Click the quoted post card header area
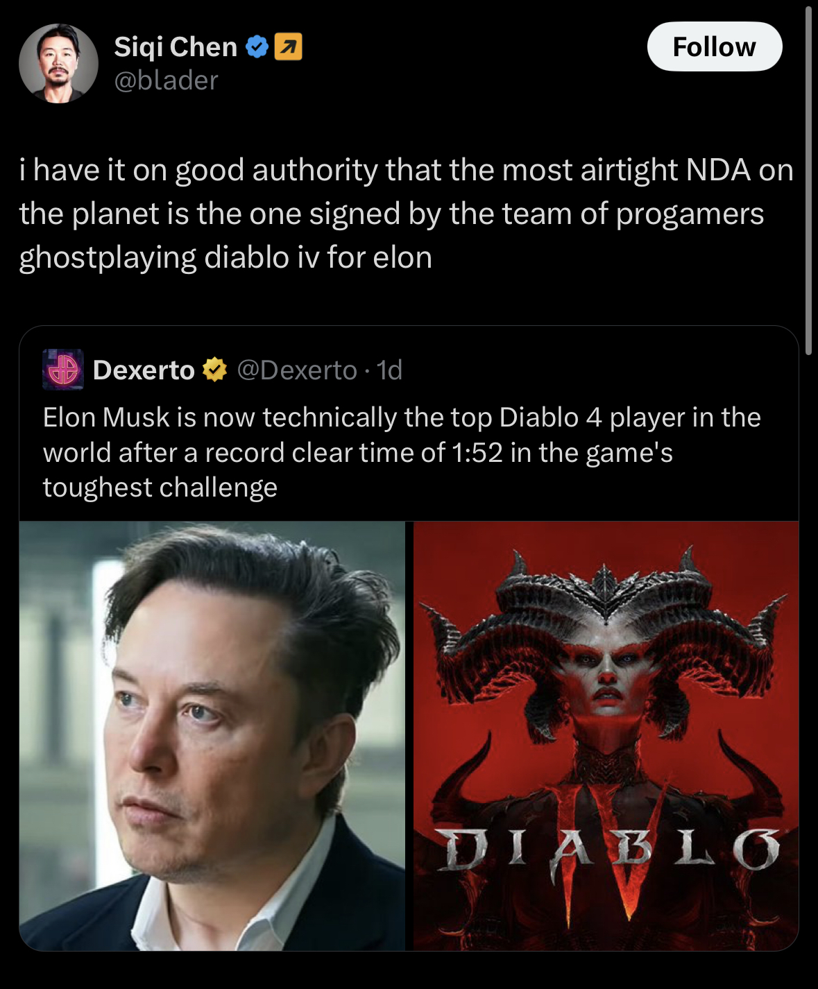This screenshot has height=989, width=818. (x=409, y=370)
